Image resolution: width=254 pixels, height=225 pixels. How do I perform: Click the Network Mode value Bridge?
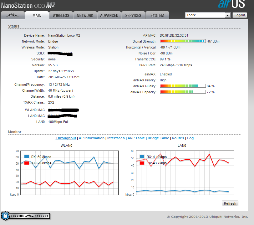click(53, 41)
